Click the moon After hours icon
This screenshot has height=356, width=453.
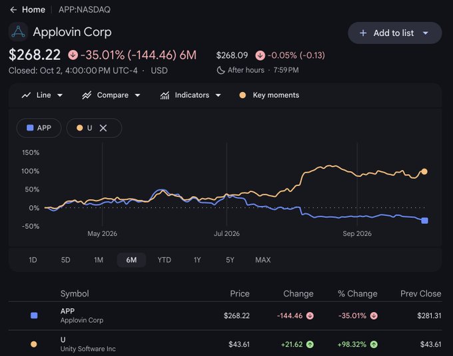point(221,70)
